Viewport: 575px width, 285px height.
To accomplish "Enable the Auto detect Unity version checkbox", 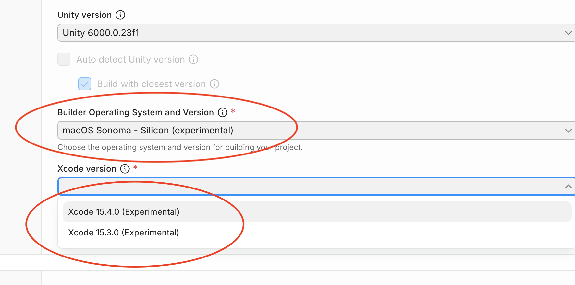I will pos(64,59).
